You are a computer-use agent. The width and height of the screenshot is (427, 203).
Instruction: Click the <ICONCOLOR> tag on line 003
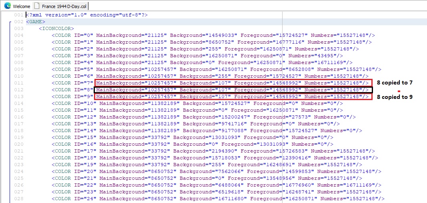56,28
